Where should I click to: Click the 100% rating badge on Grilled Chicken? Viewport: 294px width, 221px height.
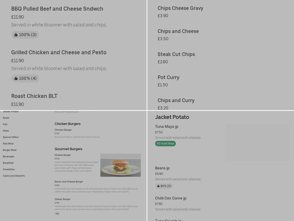[25, 78]
